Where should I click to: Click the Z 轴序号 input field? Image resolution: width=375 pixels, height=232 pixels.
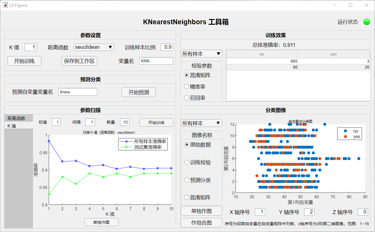(363, 212)
